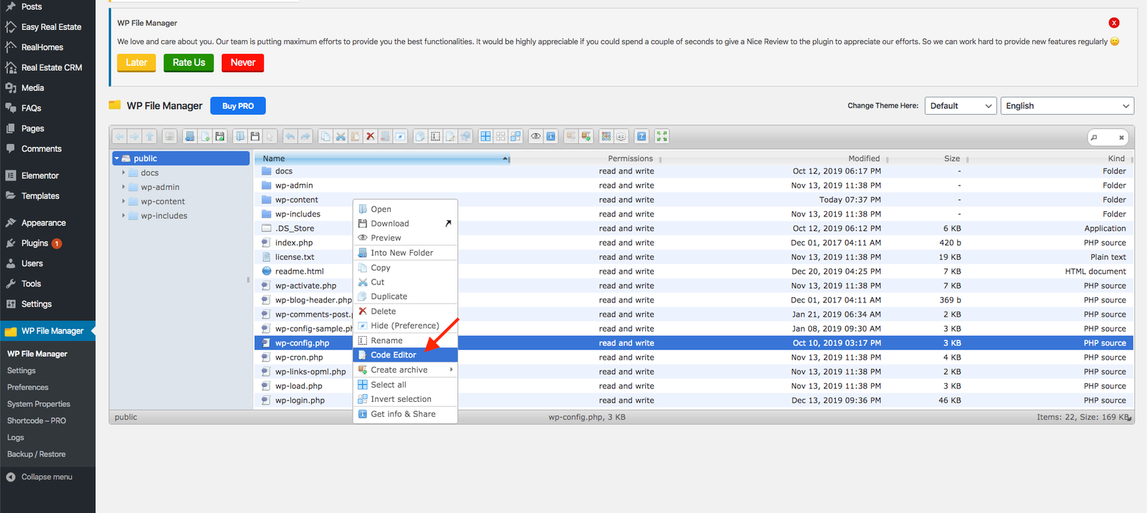Choose Rename from context menu
Viewport: 1147px width, 513px height.
[x=405, y=340]
